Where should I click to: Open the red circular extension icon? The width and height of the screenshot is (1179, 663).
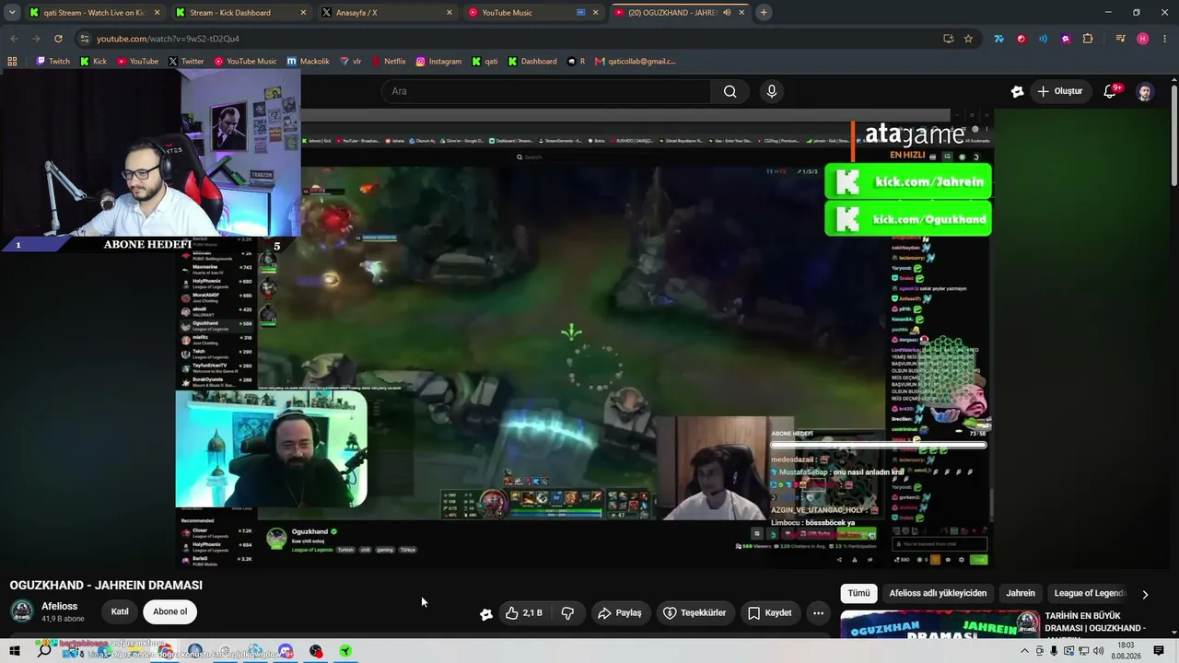coord(1021,39)
